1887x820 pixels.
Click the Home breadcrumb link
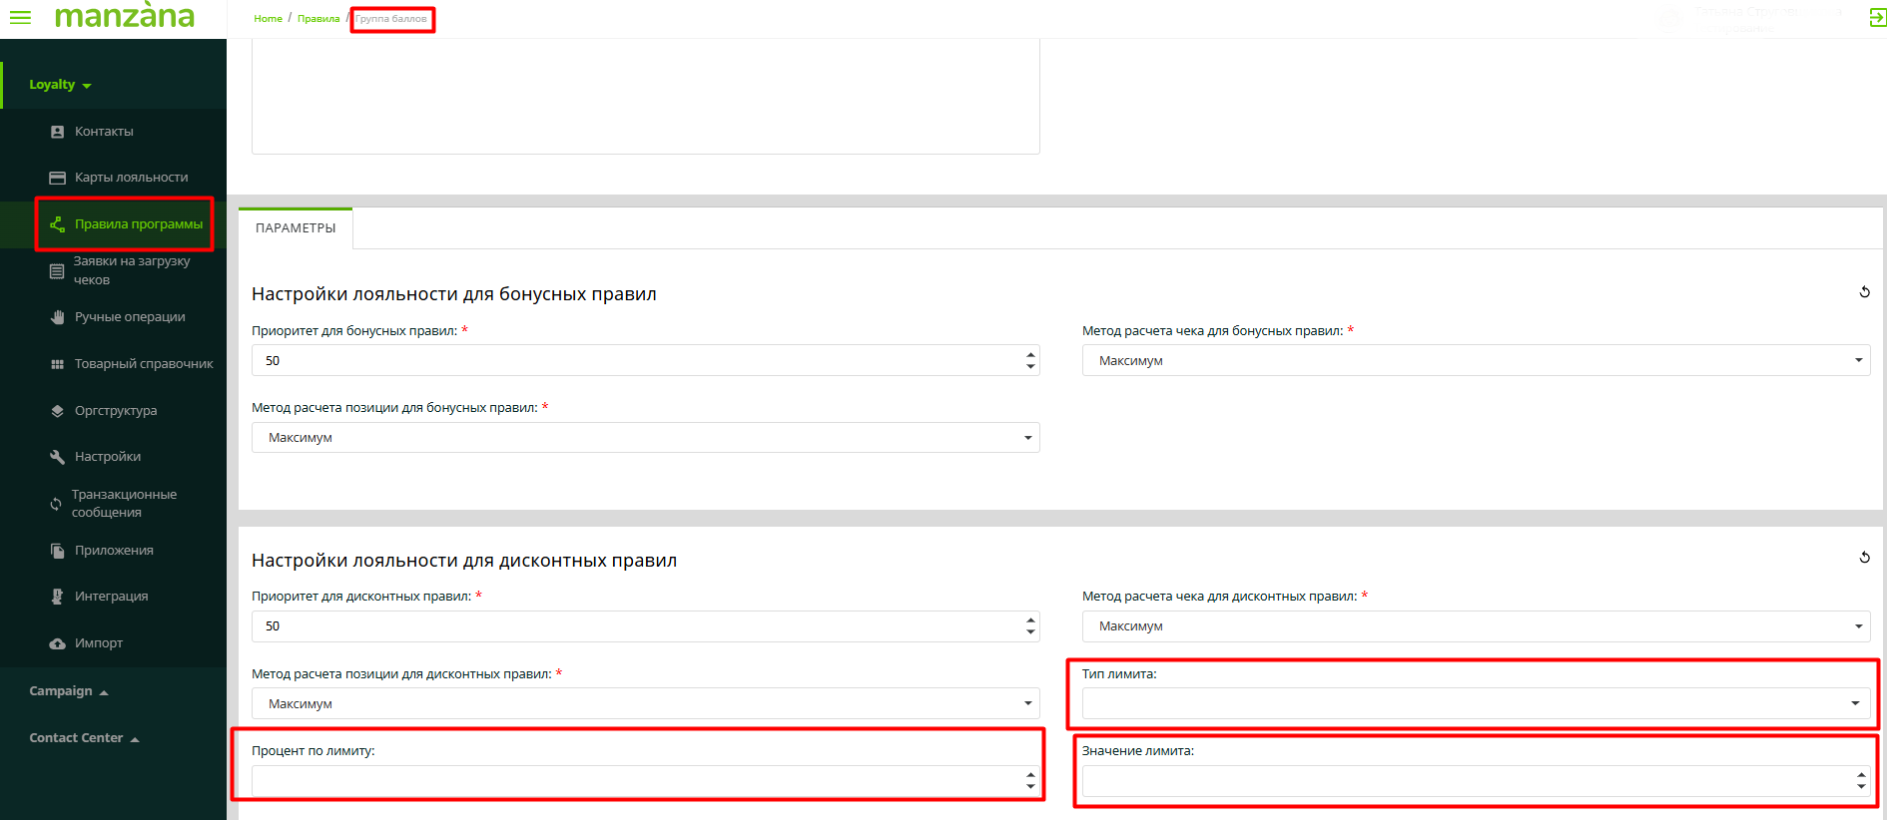click(x=268, y=19)
